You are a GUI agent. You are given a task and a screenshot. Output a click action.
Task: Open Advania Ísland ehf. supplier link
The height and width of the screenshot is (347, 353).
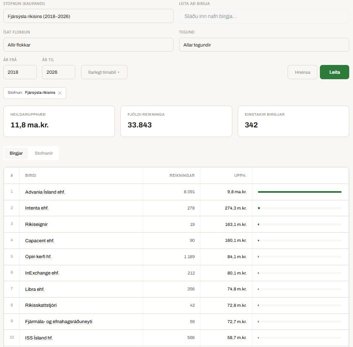click(x=45, y=192)
